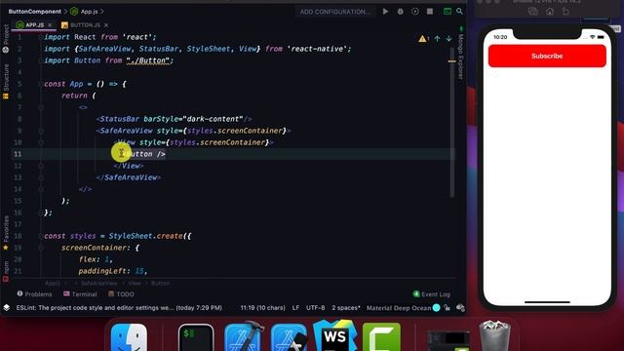Collapse the View tag at line 10
Viewport: 624px width, 351px height.
pyautogui.click(x=41, y=142)
